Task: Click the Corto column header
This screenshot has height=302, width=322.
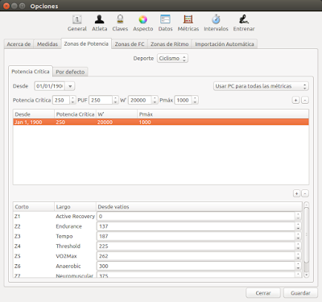Action: tap(34, 207)
